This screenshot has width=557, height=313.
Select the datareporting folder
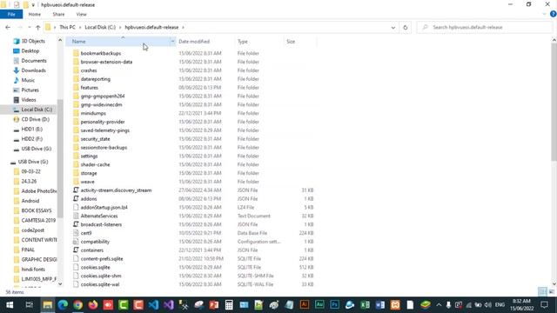click(x=95, y=79)
